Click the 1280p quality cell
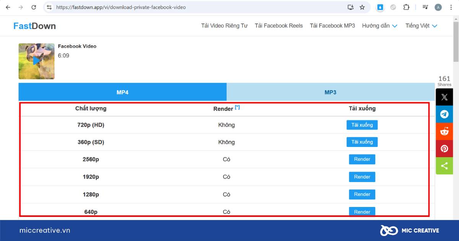 91,194
